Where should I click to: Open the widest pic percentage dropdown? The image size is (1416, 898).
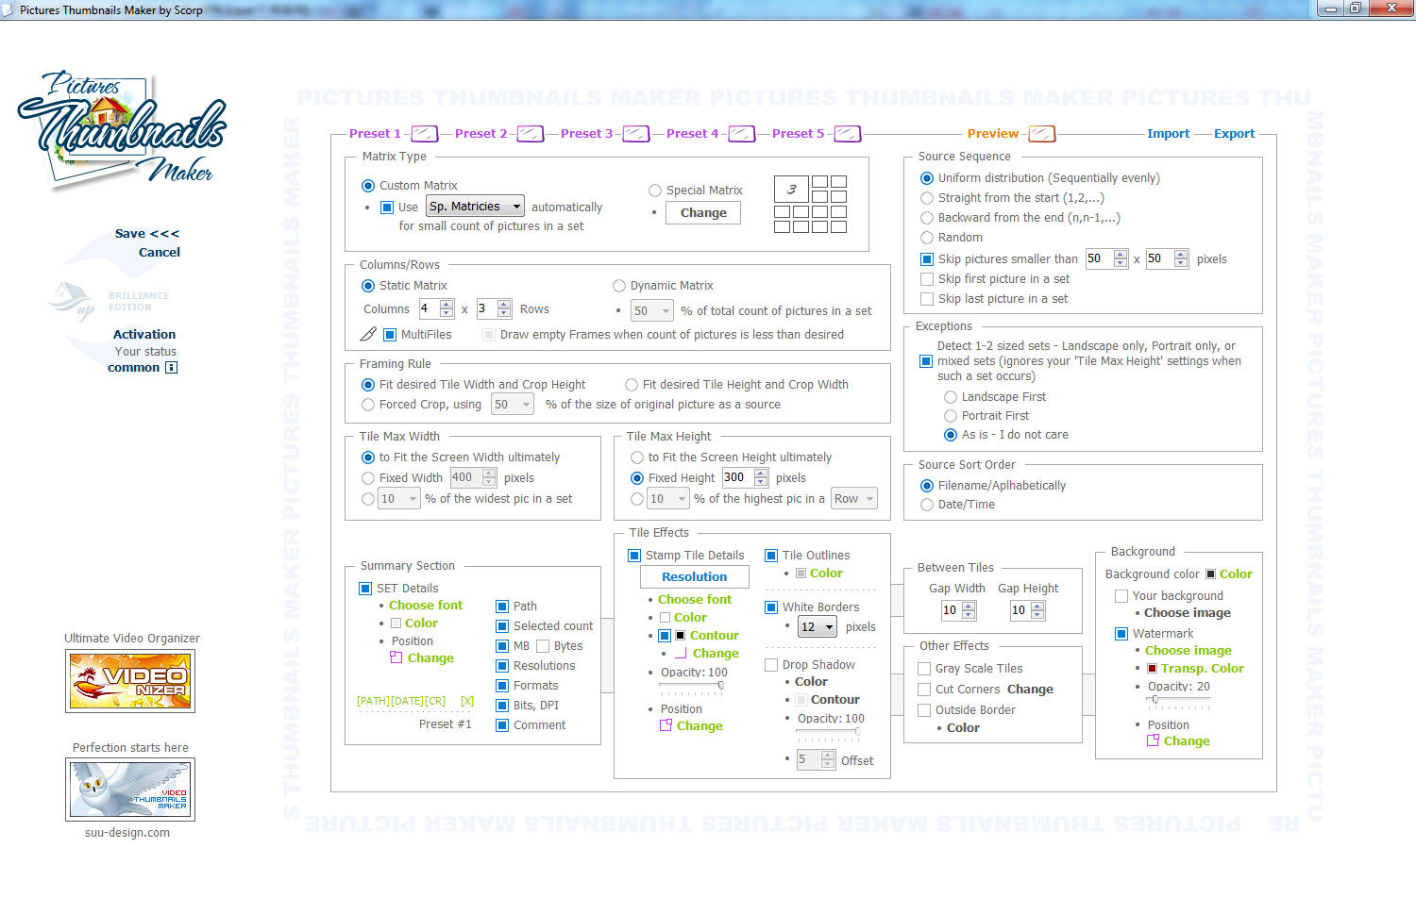coord(399,499)
